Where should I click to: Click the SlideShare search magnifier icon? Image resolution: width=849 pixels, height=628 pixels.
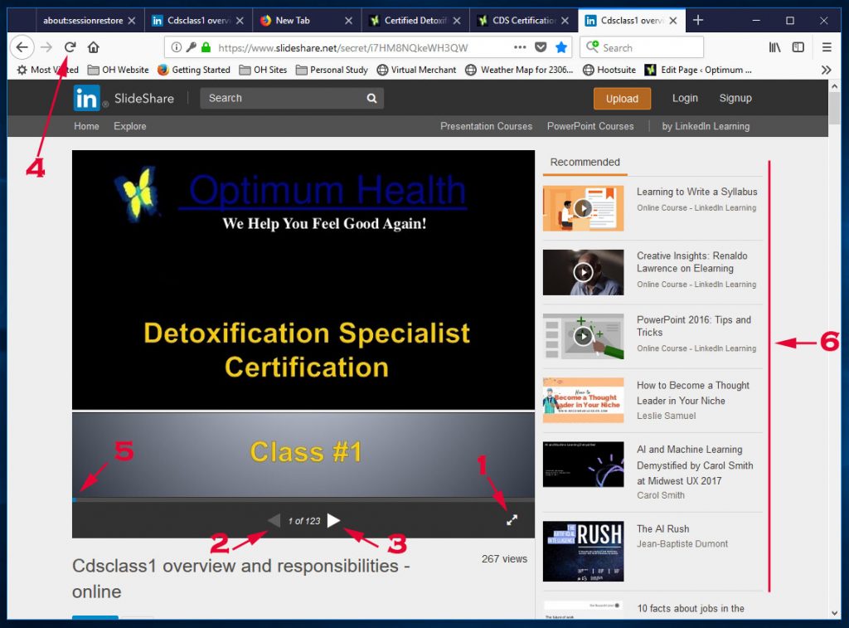pos(370,98)
